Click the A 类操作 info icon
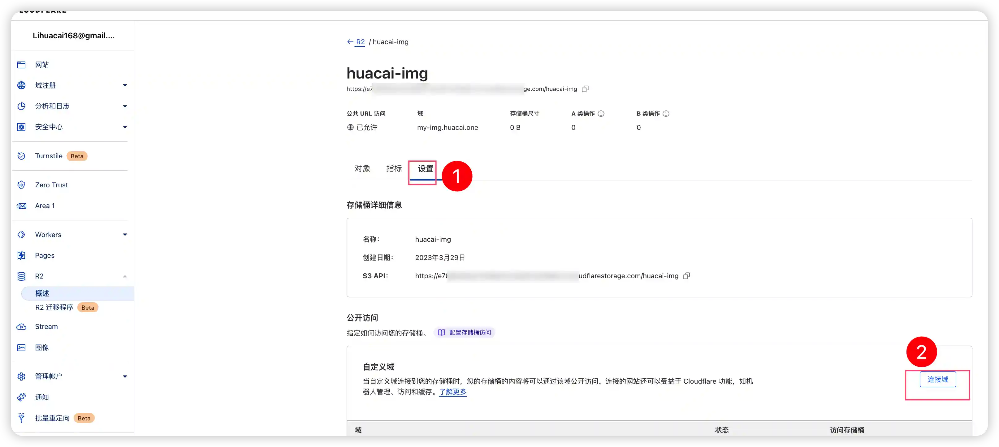Image resolution: width=999 pixels, height=447 pixels. coord(601,113)
